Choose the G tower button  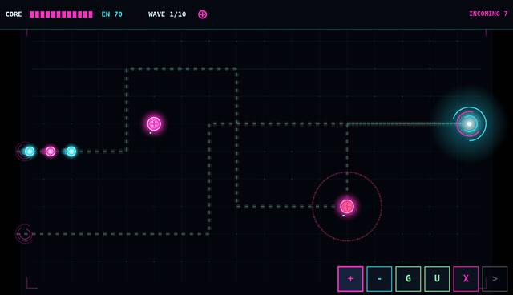pos(408,279)
